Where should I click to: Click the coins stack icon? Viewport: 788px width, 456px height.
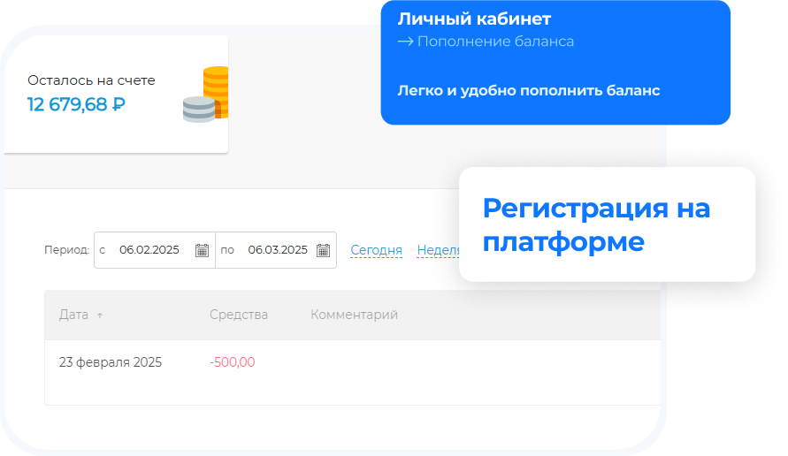(205, 95)
